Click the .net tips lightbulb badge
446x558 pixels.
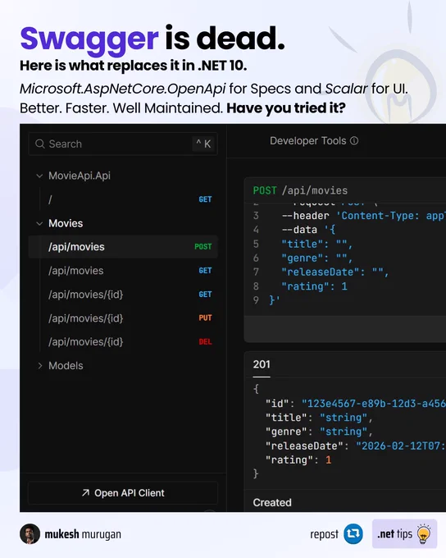(404, 534)
